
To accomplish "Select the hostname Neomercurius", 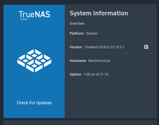I will [99, 61].
